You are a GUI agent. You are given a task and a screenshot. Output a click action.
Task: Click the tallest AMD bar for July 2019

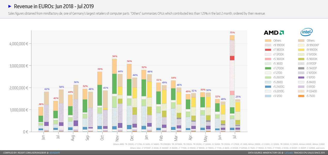pos(232,83)
